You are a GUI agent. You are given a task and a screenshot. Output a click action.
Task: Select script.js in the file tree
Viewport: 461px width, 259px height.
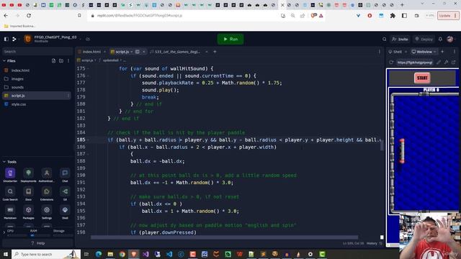pyautogui.click(x=37, y=96)
